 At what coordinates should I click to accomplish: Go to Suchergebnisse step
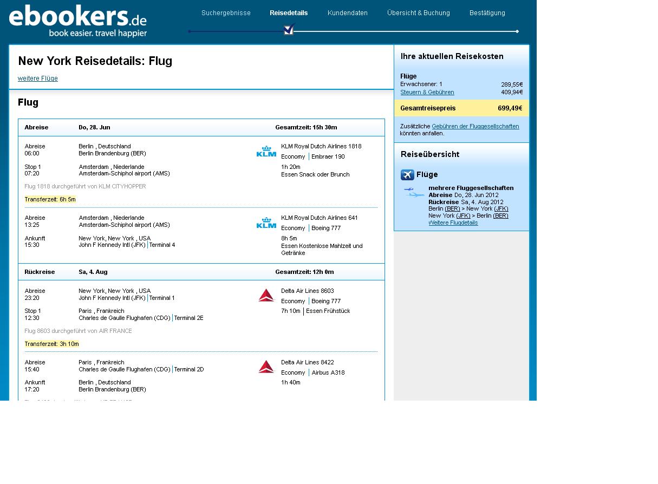tap(226, 13)
